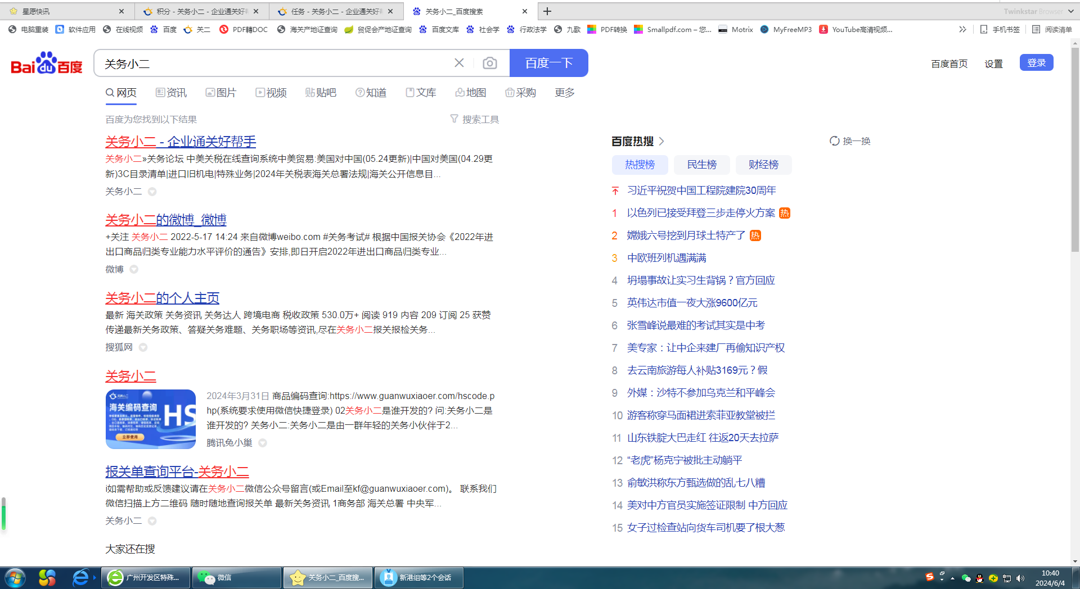This screenshot has height=589, width=1080.
Task: Open image search camera icon
Action: tap(490, 63)
